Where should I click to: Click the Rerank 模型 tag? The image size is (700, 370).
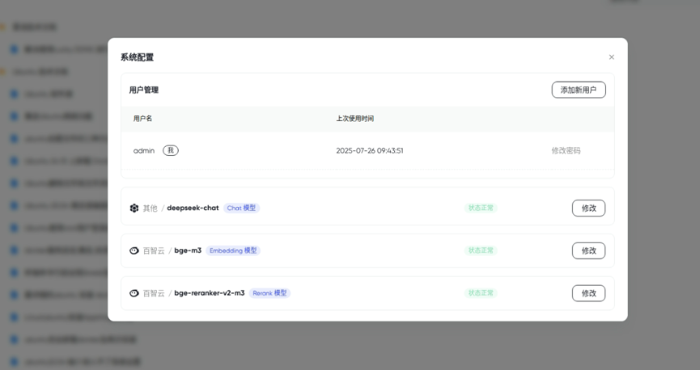(269, 293)
